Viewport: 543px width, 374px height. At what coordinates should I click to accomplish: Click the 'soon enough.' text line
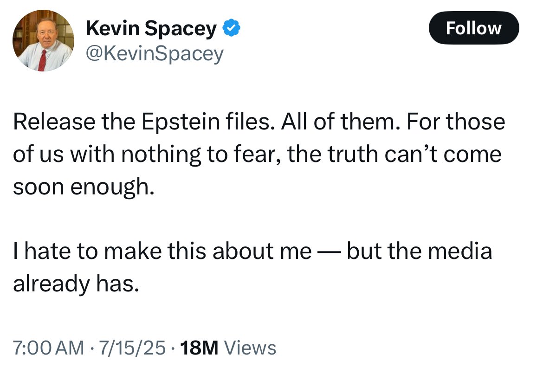[84, 187]
